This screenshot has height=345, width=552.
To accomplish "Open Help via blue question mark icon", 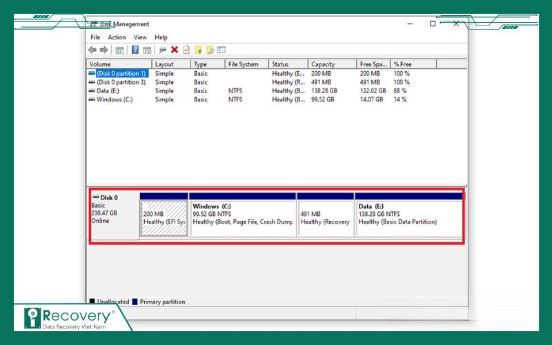I will point(135,50).
